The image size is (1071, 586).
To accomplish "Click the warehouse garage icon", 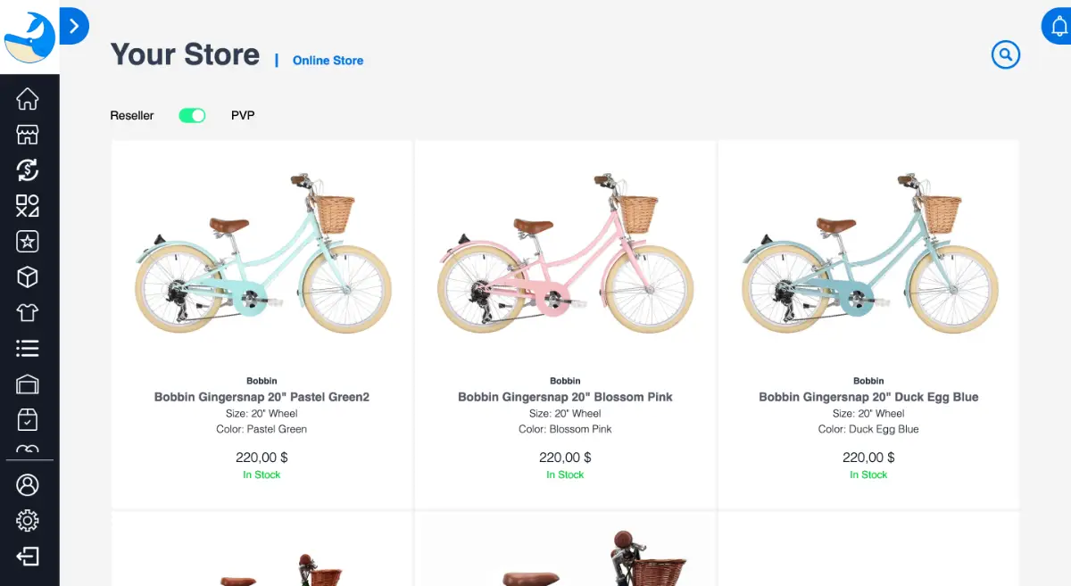I will (x=28, y=384).
